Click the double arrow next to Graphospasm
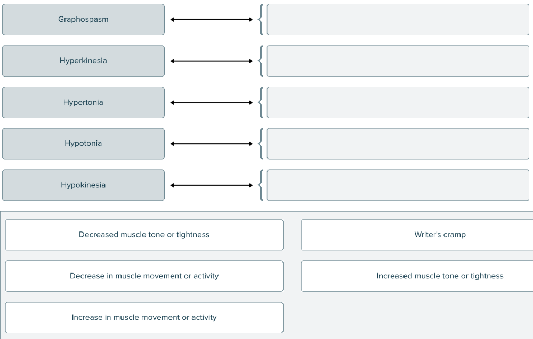 tap(212, 20)
